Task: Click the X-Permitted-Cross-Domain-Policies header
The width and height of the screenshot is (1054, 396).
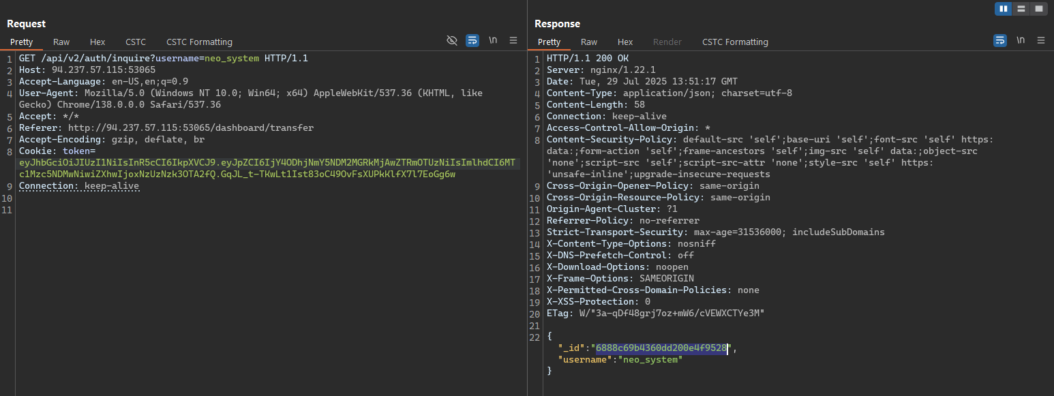Action: pos(653,290)
